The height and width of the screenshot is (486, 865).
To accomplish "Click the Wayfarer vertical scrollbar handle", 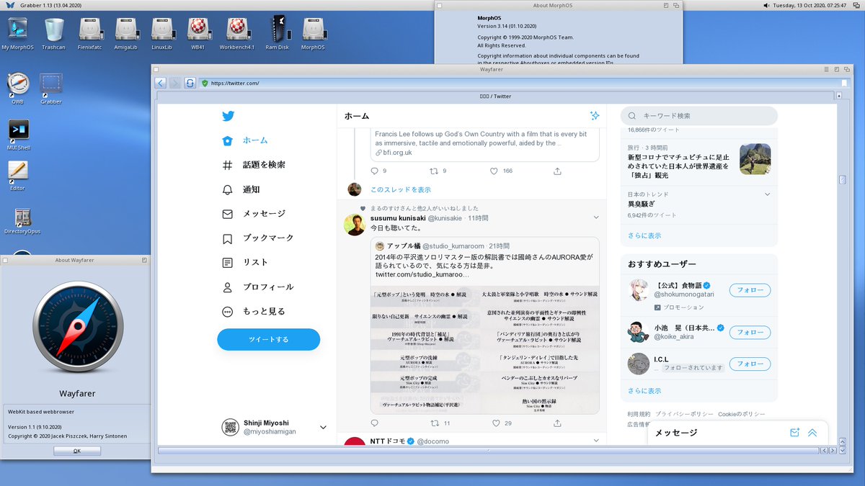I will coord(842,179).
